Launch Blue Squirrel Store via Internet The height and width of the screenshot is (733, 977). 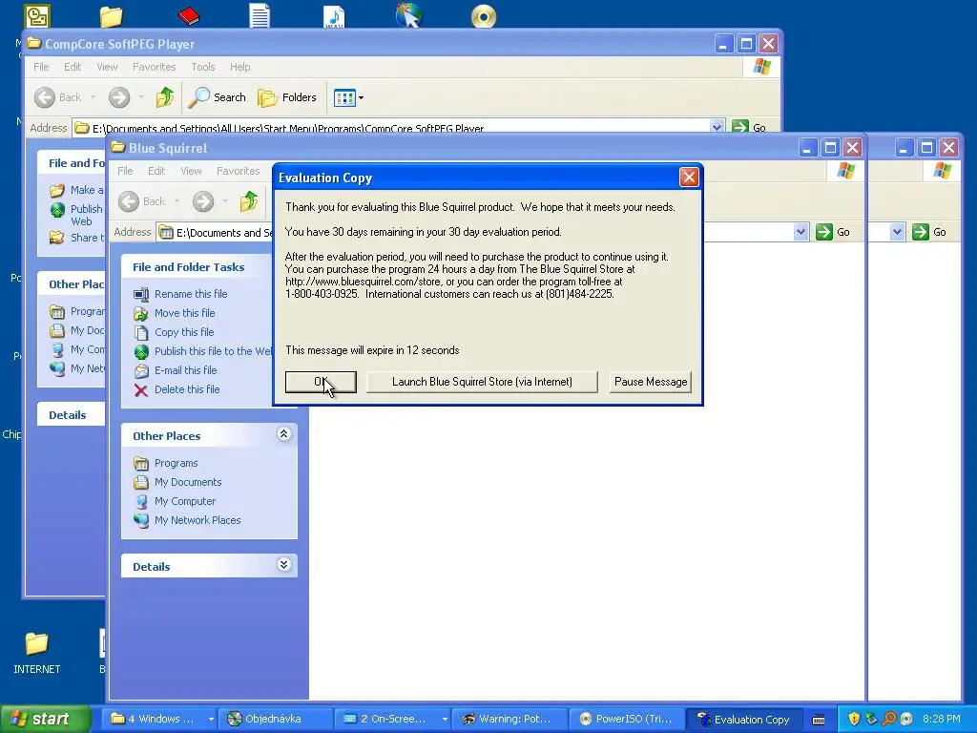pyautogui.click(x=482, y=382)
